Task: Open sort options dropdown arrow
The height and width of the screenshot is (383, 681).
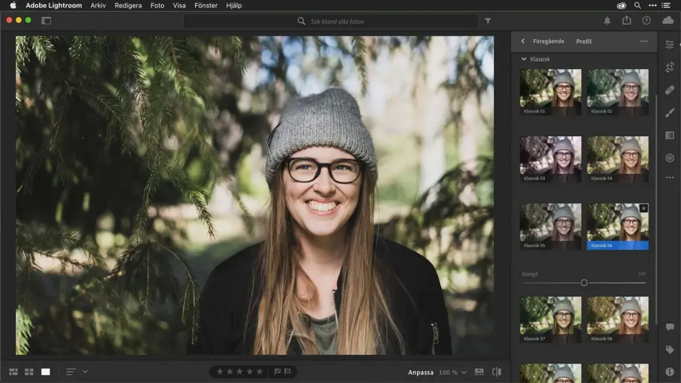Action: pos(85,372)
